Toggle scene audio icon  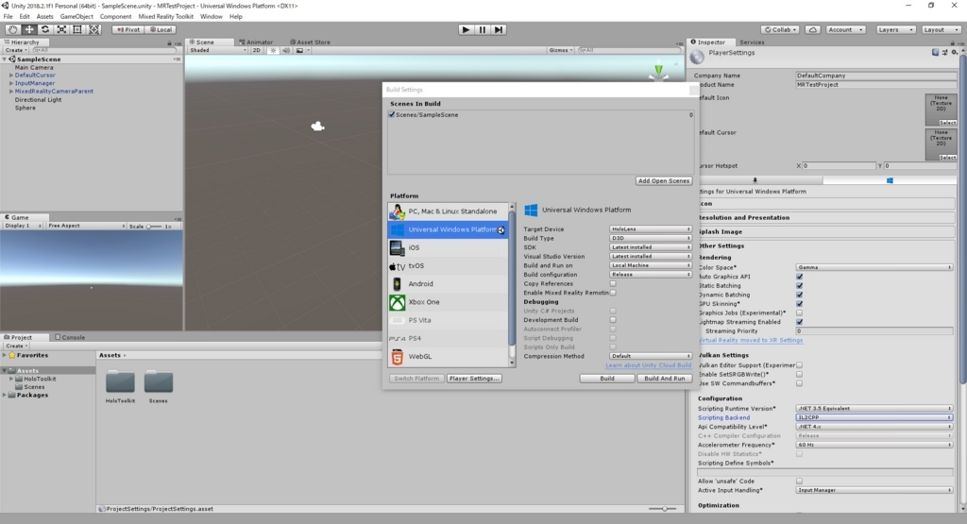click(x=285, y=51)
